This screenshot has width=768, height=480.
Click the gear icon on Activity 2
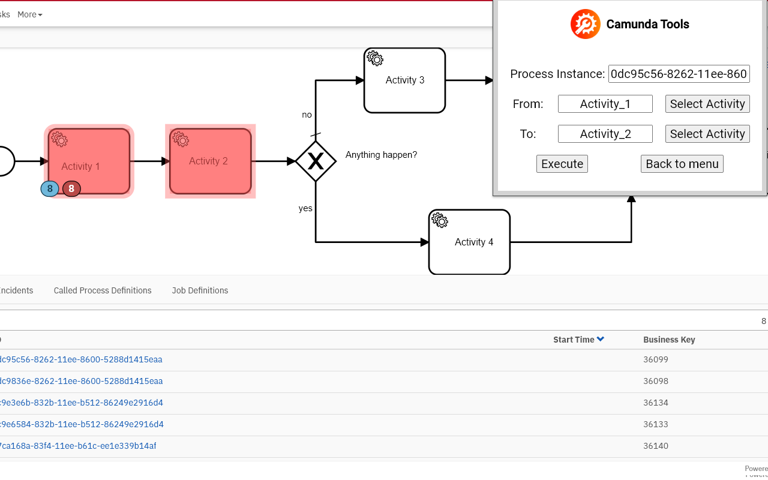[x=181, y=139]
